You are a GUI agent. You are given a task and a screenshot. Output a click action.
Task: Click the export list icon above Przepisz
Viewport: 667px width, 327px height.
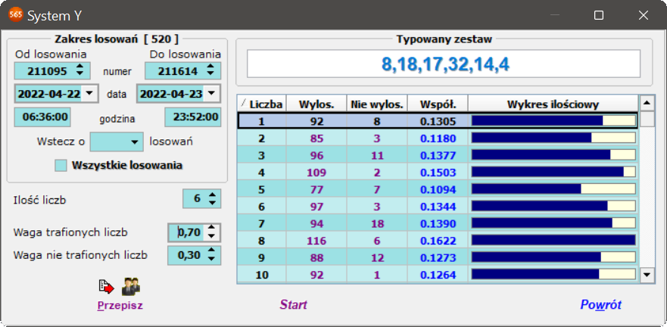coord(106,287)
